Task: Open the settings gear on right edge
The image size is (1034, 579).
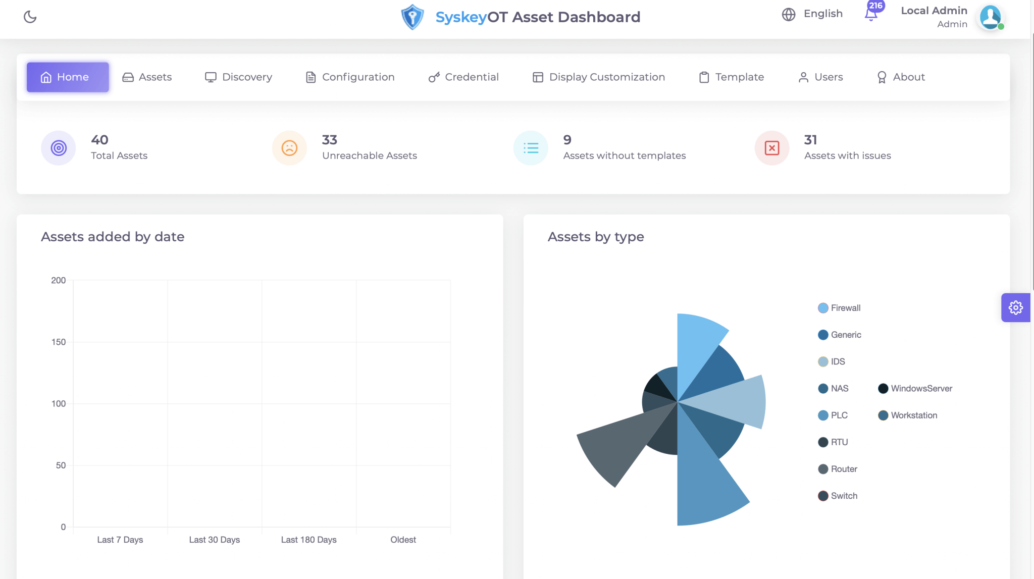Action: click(x=1016, y=307)
